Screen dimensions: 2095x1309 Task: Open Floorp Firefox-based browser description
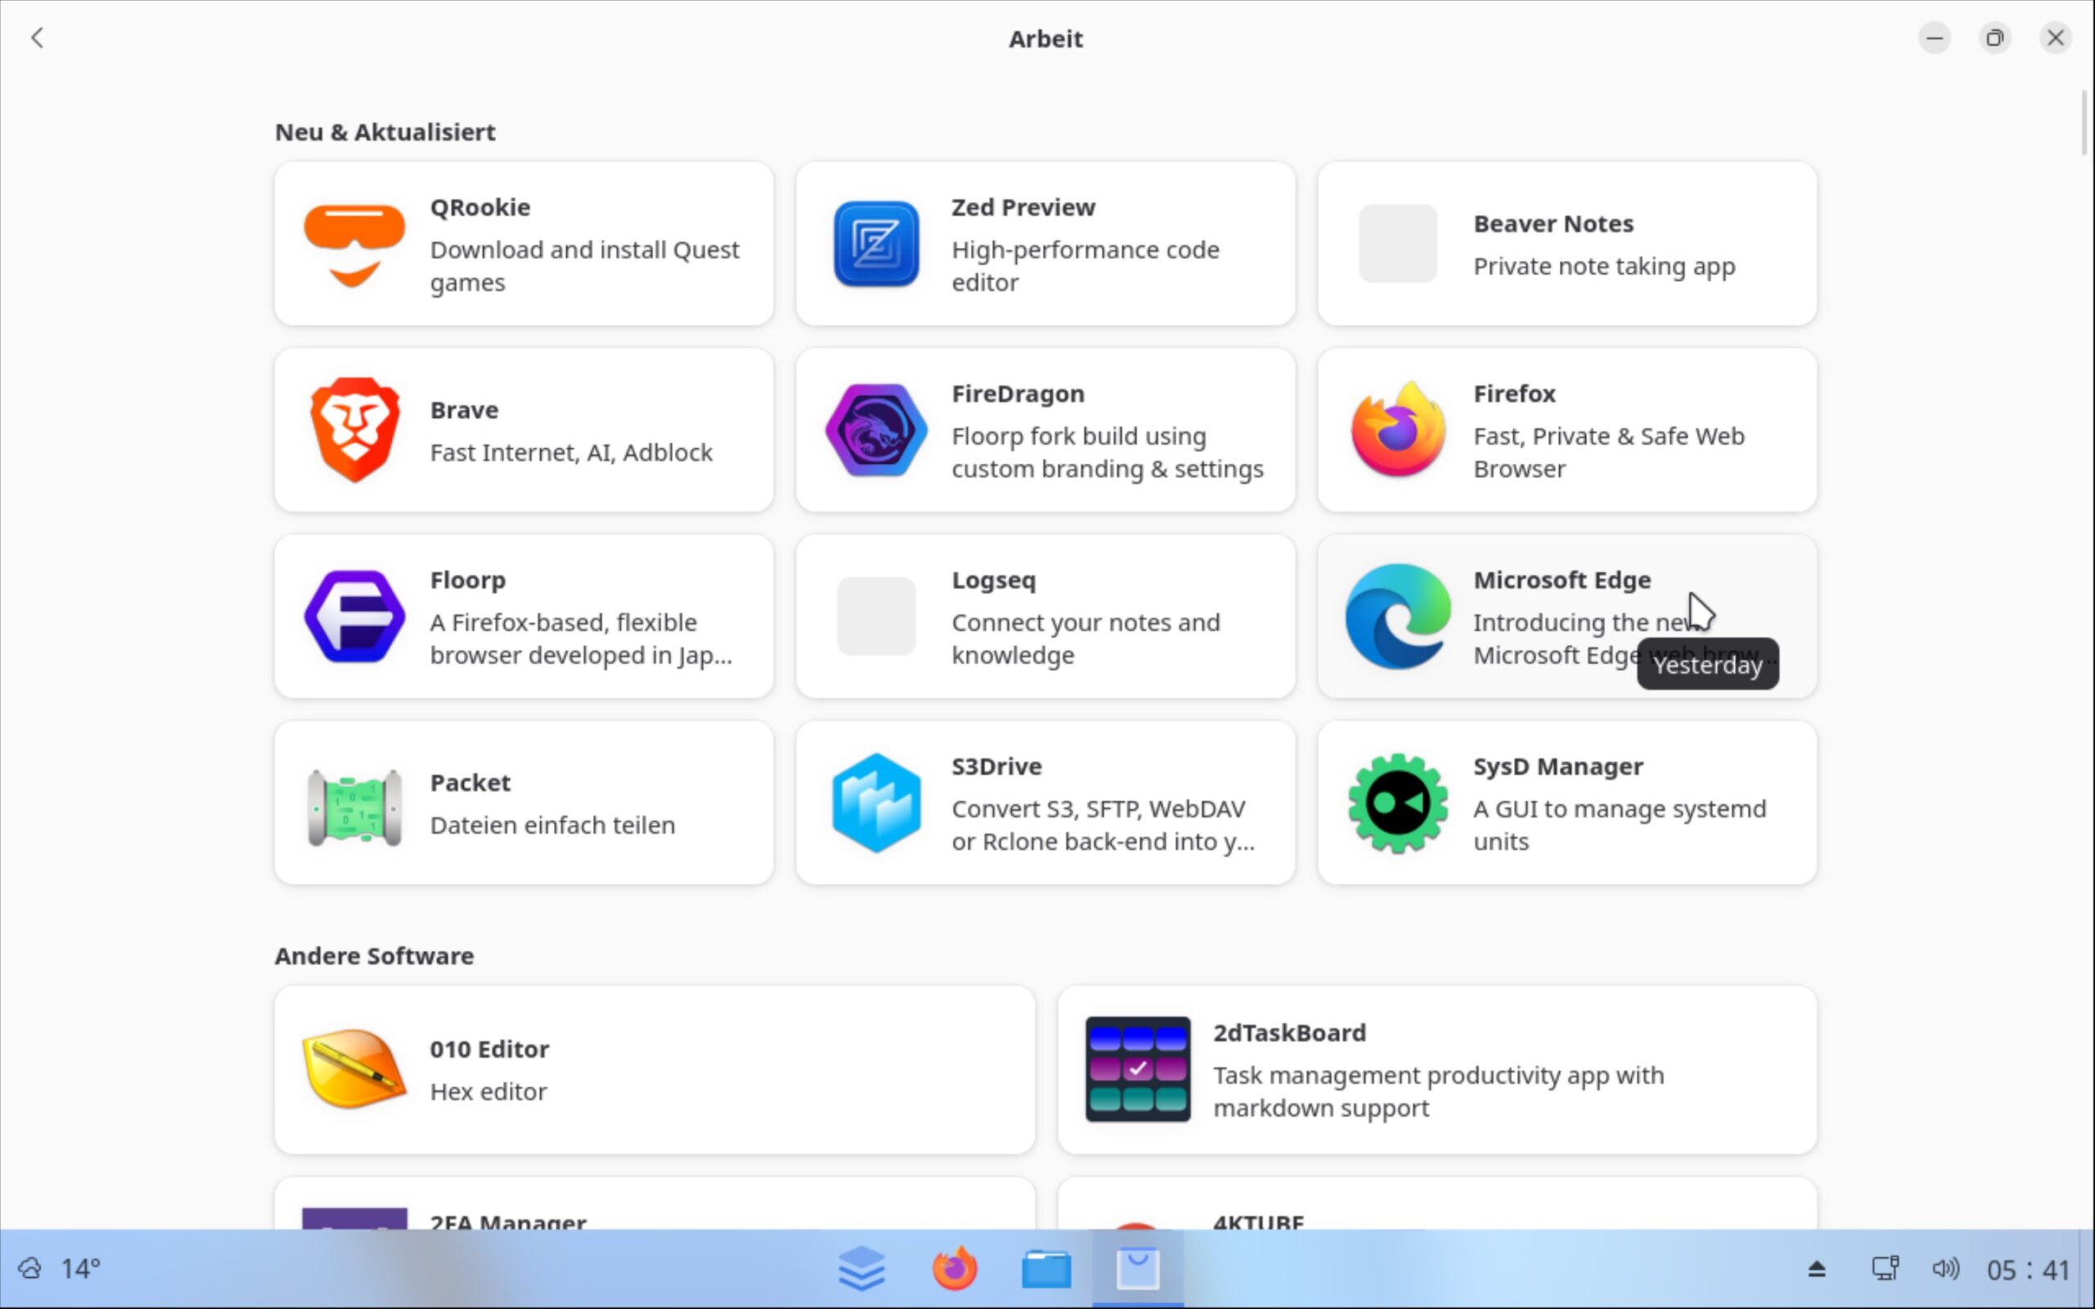[581, 639]
